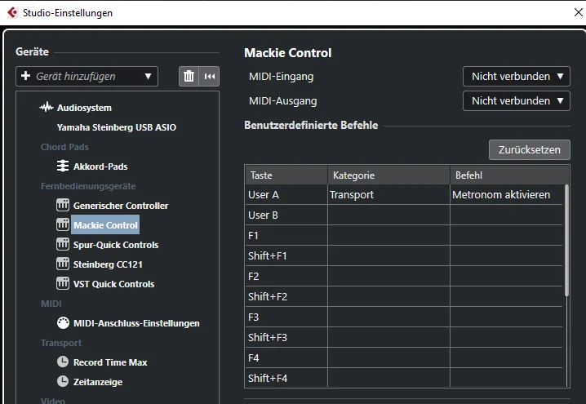This screenshot has width=586, height=404.
Task: Click the trash icon to remove device
Action: [x=189, y=76]
